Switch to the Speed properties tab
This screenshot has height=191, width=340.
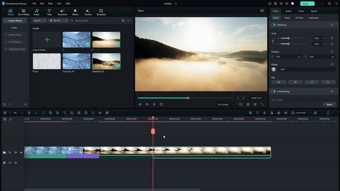coord(314,11)
